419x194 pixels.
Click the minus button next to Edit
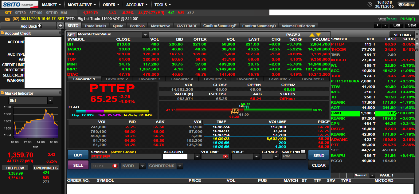pyautogui.click(x=385, y=25)
